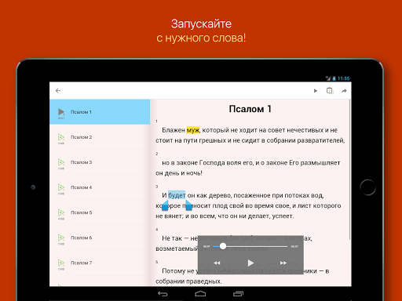The width and height of the screenshot is (402, 301).
Task: Tap the Android recent apps button
Action: 238,294
